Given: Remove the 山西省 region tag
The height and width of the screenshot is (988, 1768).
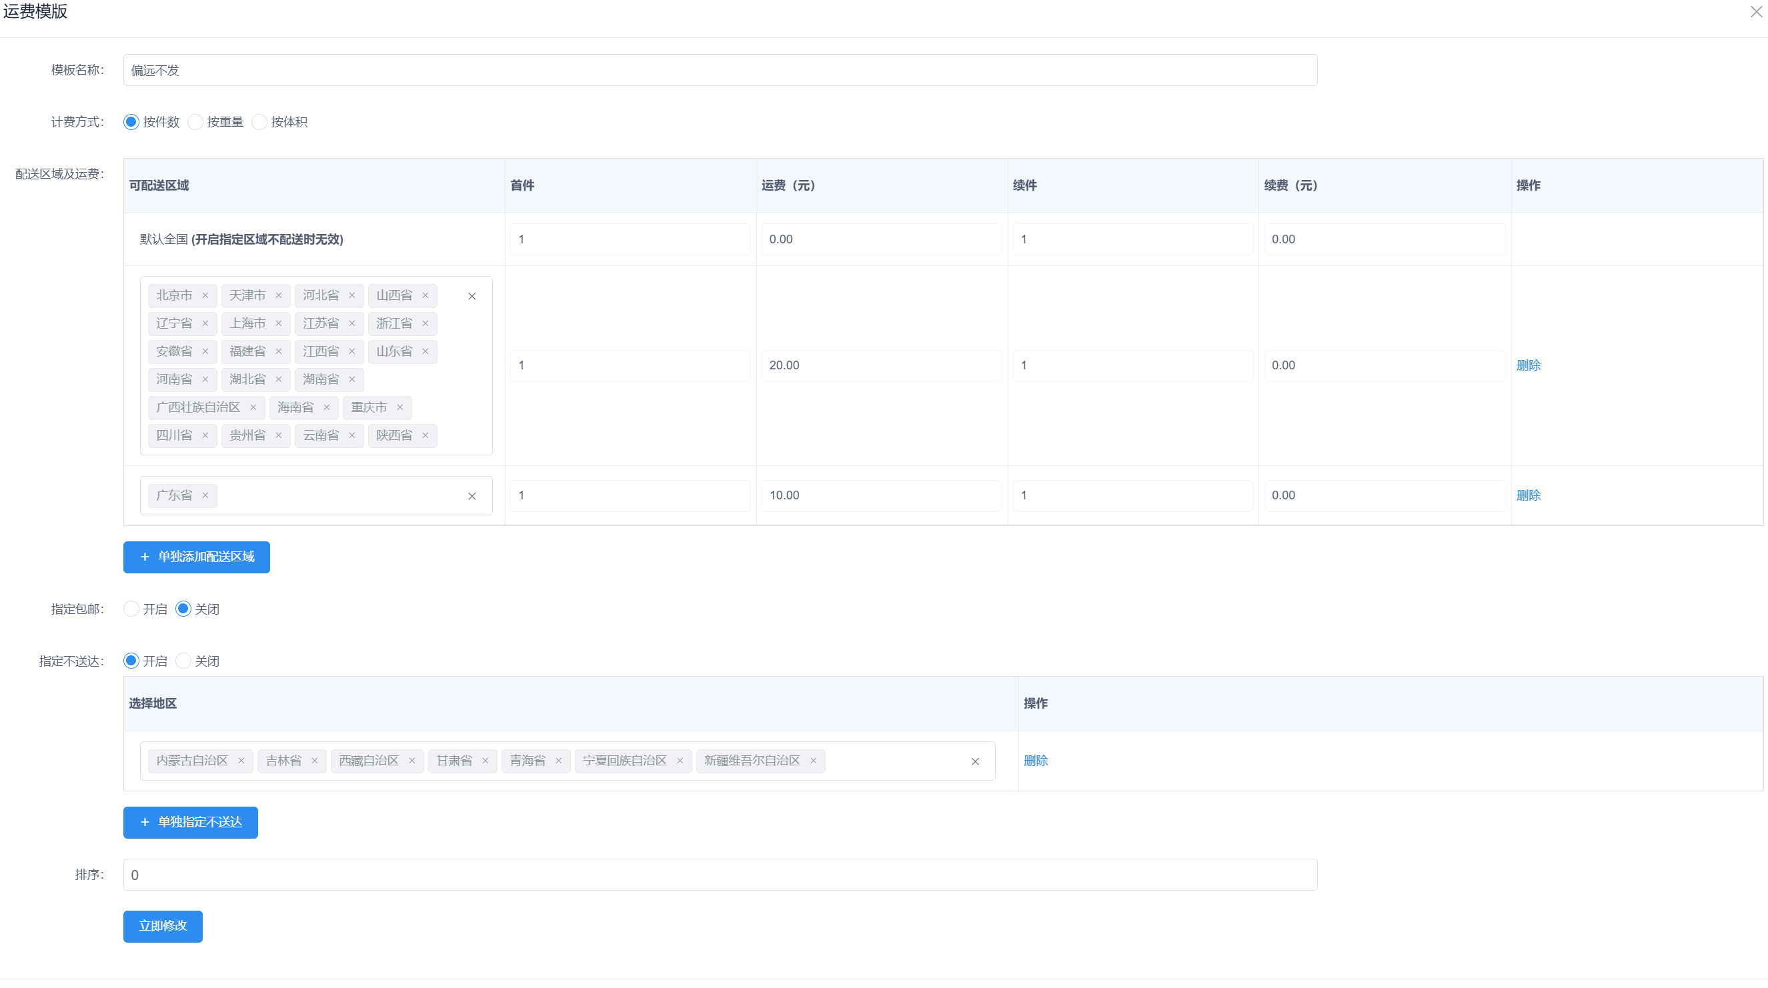Looking at the screenshot, I should click(x=425, y=296).
